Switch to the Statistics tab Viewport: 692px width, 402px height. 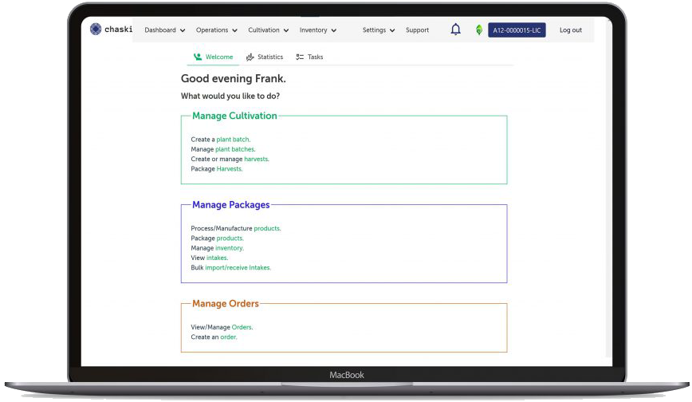269,57
